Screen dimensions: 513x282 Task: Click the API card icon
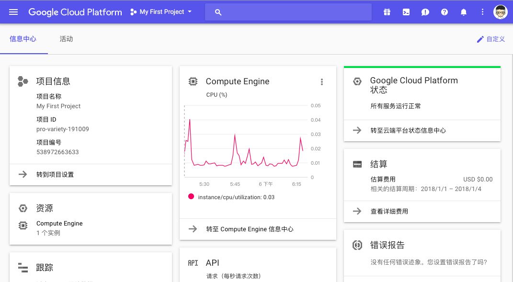coord(193,263)
